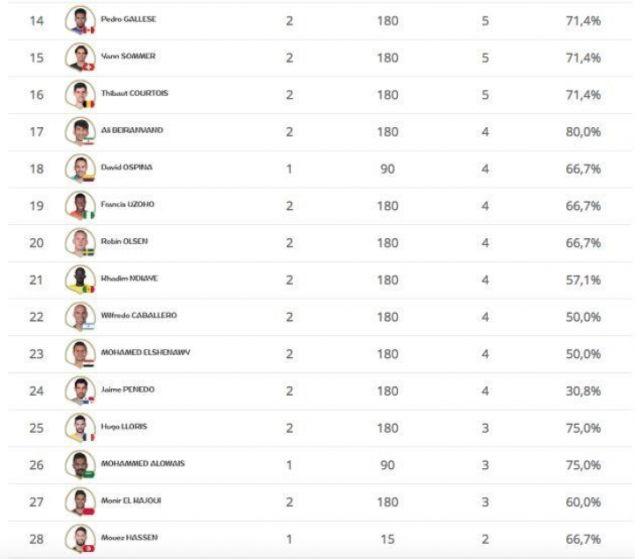Click the Monir El Kajoui name
635x559 pixels.
pyautogui.click(x=131, y=500)
